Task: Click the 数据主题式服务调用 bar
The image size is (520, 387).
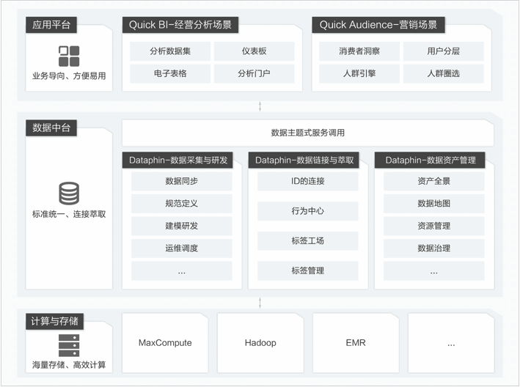Action: click(308, 133)
